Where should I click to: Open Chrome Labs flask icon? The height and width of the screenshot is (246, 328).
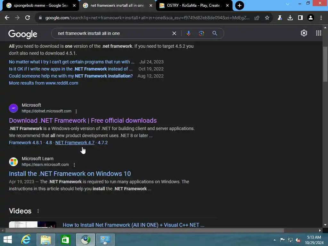point(280,18)
